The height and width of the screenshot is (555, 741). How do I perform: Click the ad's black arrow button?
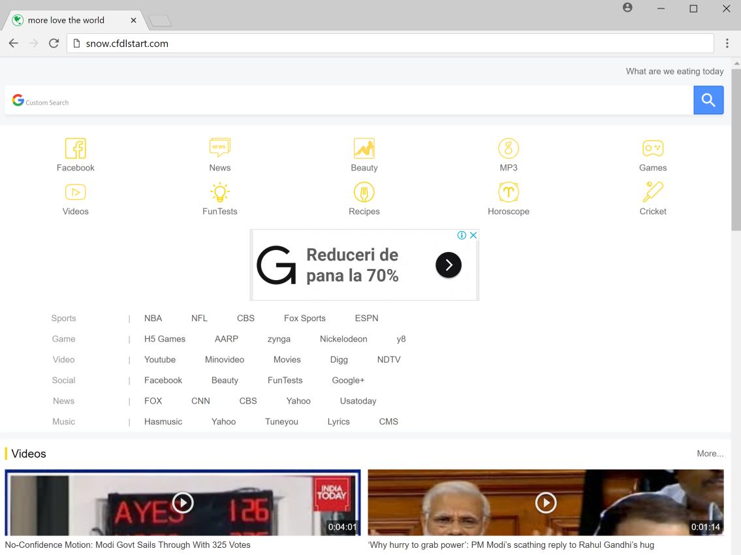449,264
